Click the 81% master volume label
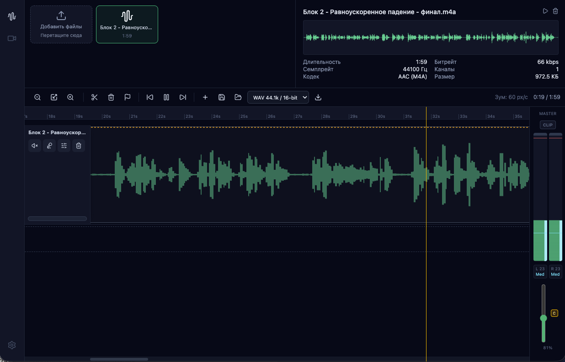The width and height of the screenshot is (565, 362). pos(548,348)
